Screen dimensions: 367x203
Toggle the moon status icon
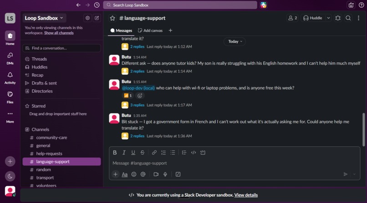coord(10,176)
